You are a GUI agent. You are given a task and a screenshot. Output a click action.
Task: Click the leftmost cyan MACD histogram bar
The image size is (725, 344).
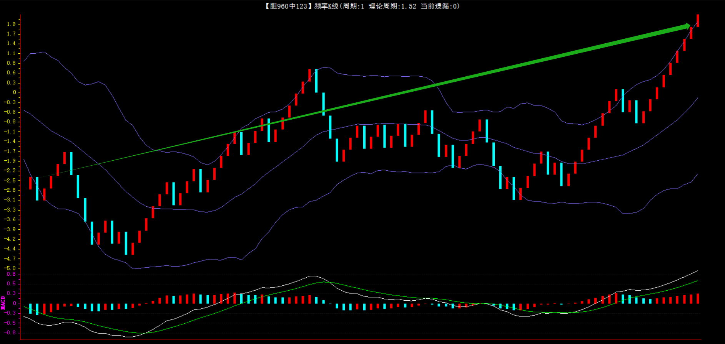tap(30, 308)
